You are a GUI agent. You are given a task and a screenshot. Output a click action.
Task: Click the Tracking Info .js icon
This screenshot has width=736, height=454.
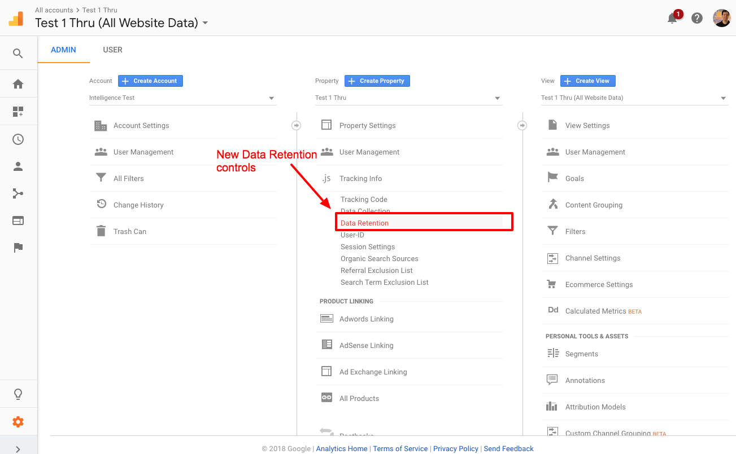click(326, 178)
